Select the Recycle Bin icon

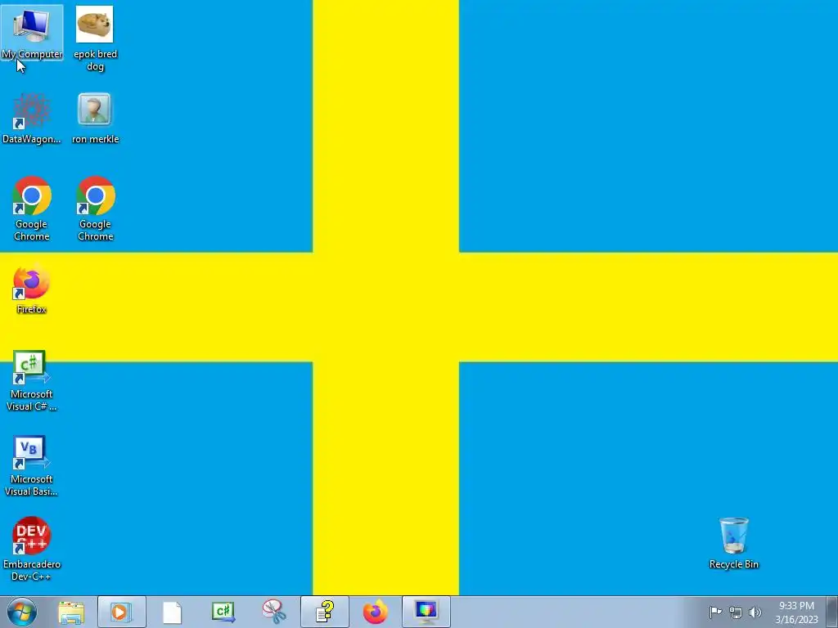[733, 543]
